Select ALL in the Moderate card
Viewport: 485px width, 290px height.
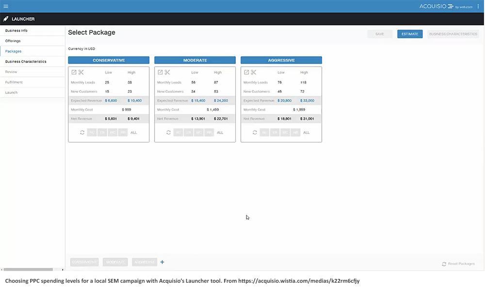(x=220, y=133)
